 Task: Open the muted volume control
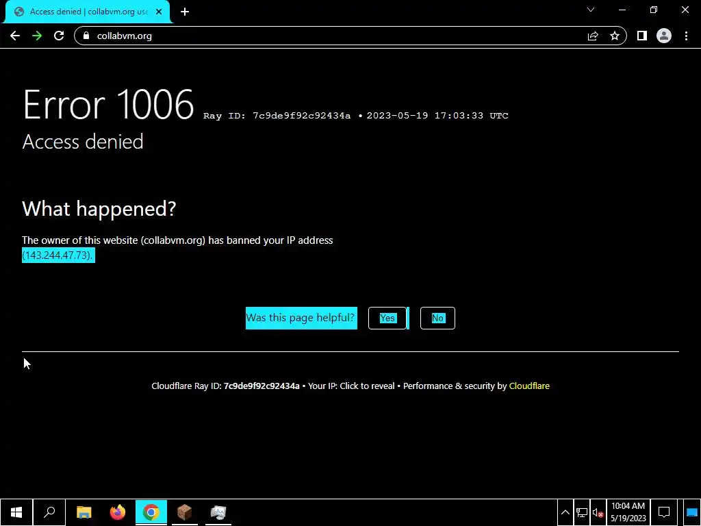(x=598, y=512)
